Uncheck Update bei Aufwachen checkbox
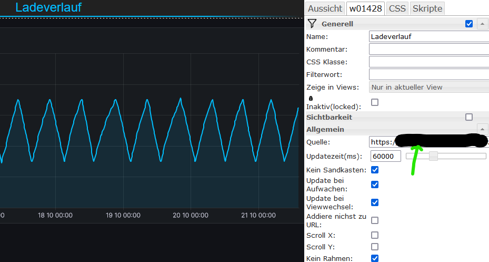 point(375,185)
